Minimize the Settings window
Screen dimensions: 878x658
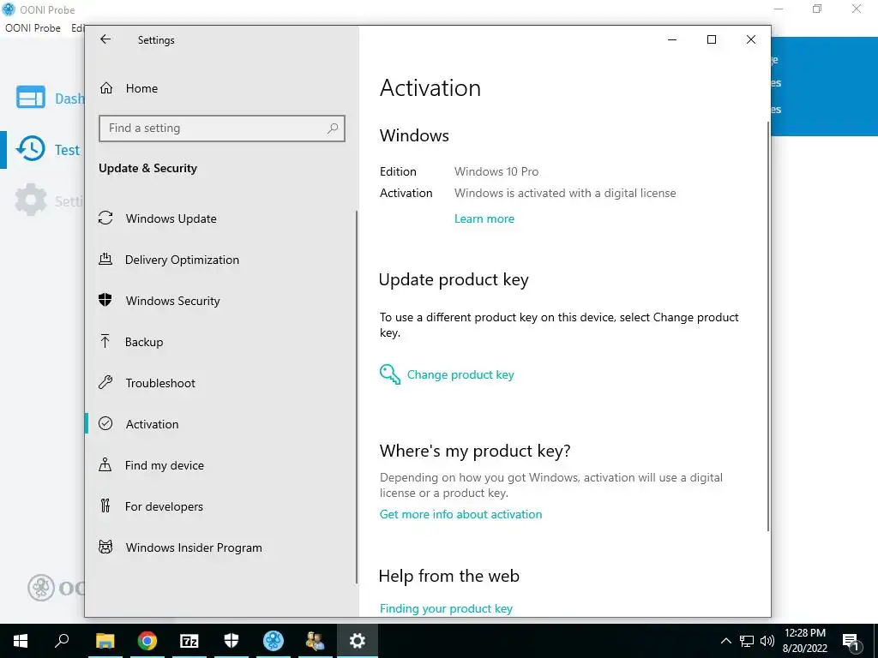(x=672, y=39)
